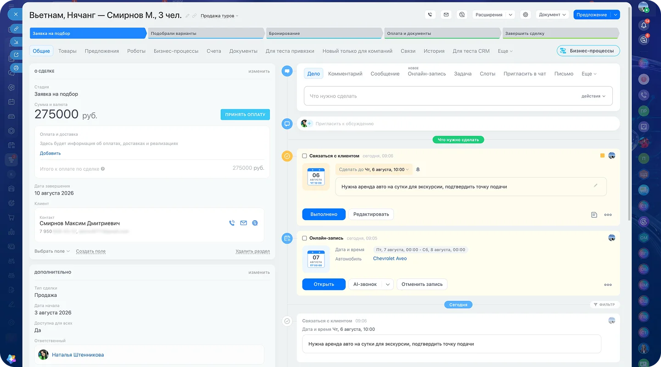Open the действия dropdown in the activity field
The image size is (661, 367).
pos(593,96)
